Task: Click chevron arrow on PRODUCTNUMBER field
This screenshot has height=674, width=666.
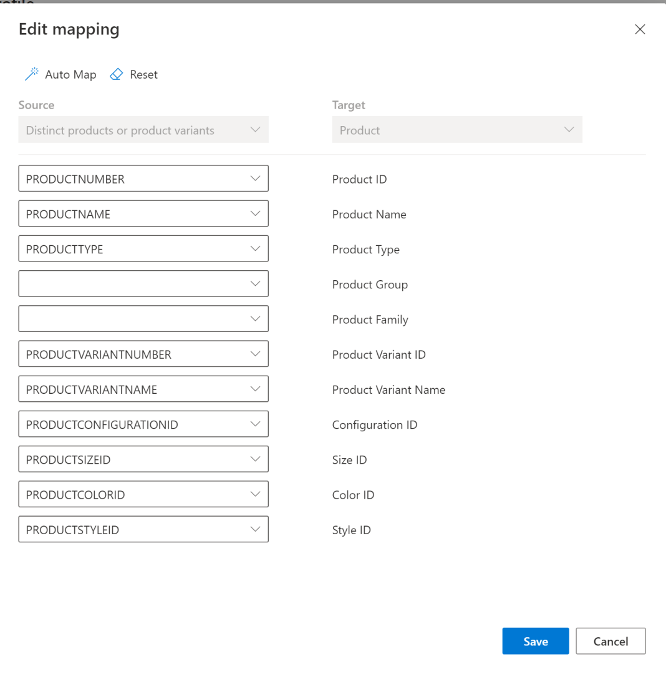Action: point(255,178)
